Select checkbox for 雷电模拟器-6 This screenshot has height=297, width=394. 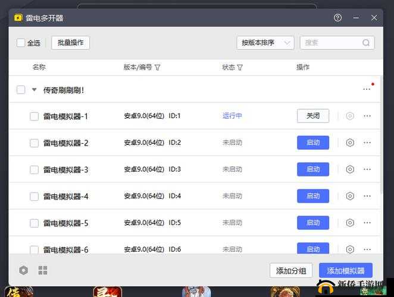34,249
